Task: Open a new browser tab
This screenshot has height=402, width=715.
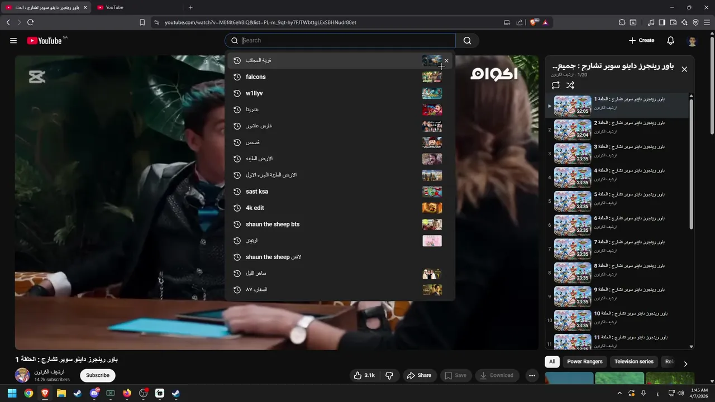Action: 190,7
